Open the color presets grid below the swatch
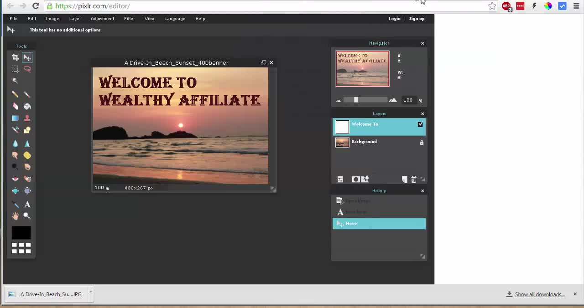Screen dimensions: 584x308 (21, 248)
